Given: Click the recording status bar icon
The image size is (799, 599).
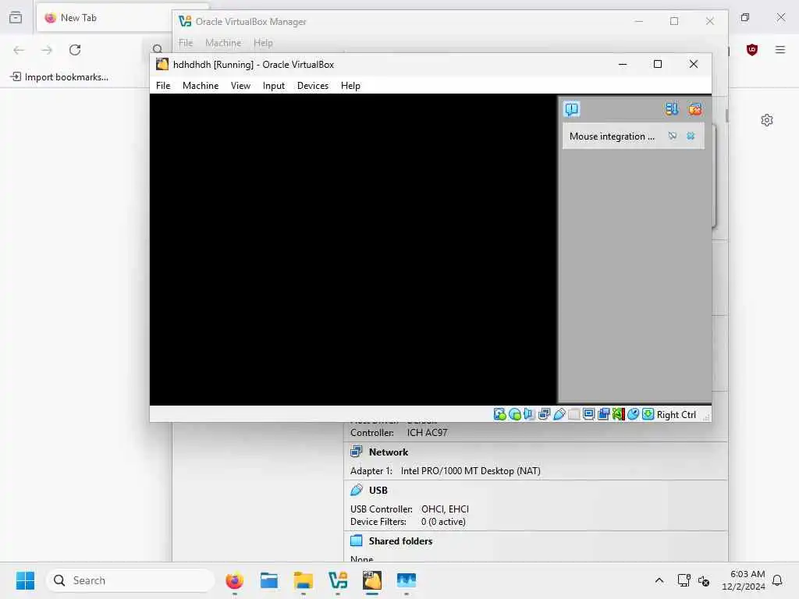Looking at the screenshot, I should 603,414.
